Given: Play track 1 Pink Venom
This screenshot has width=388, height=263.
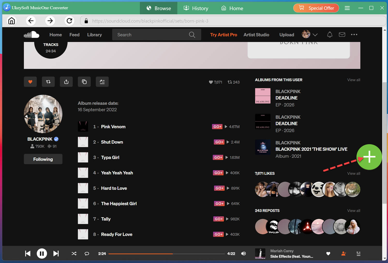Looking at the screenshot, I should (x=113, y=127).
